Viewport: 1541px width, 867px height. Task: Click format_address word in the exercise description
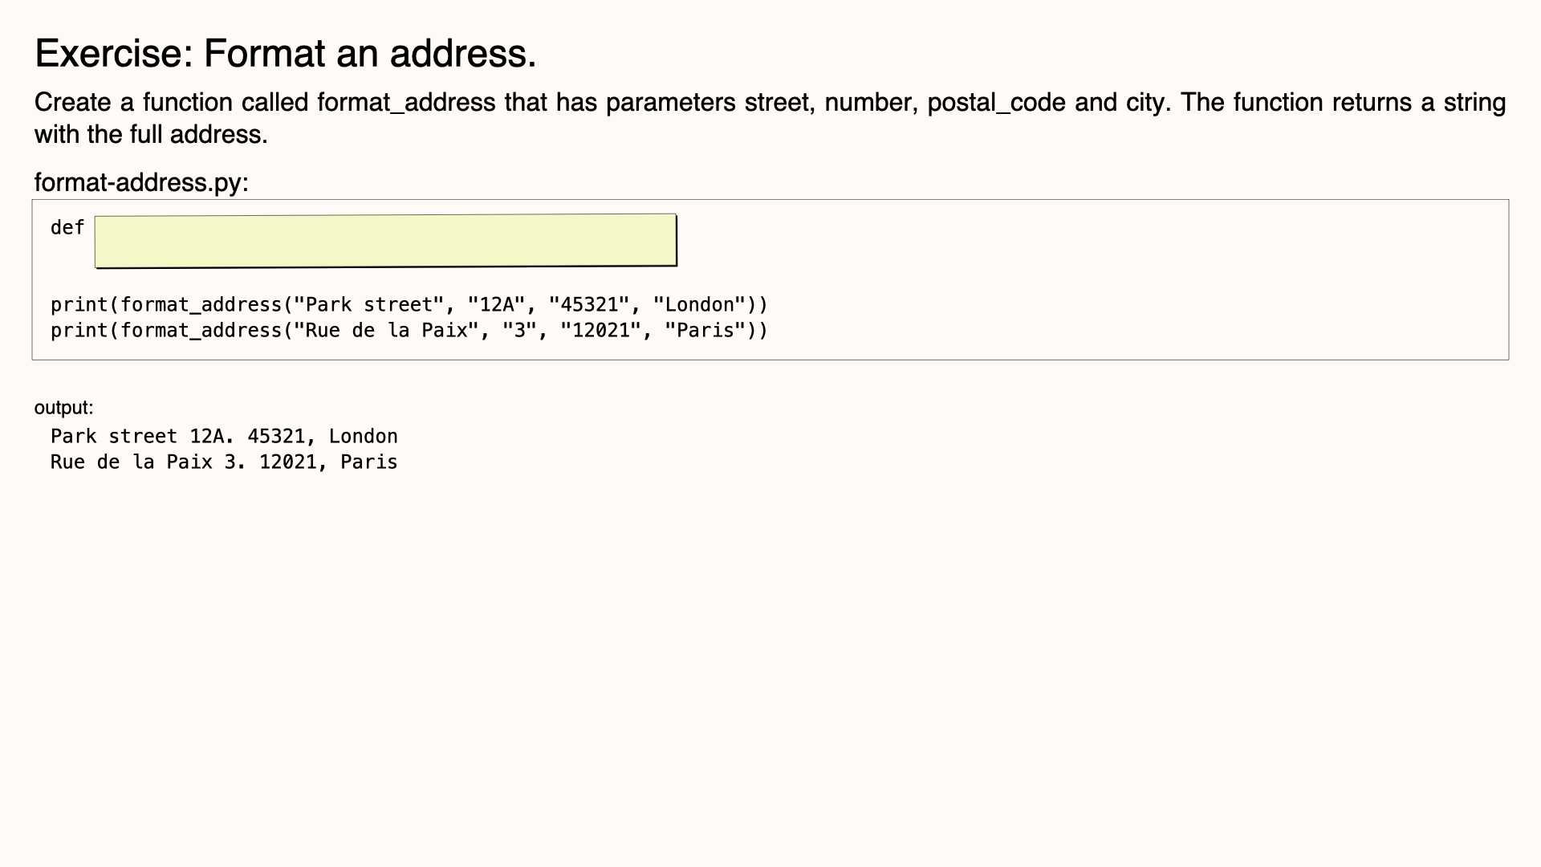[x=406, y=103]
